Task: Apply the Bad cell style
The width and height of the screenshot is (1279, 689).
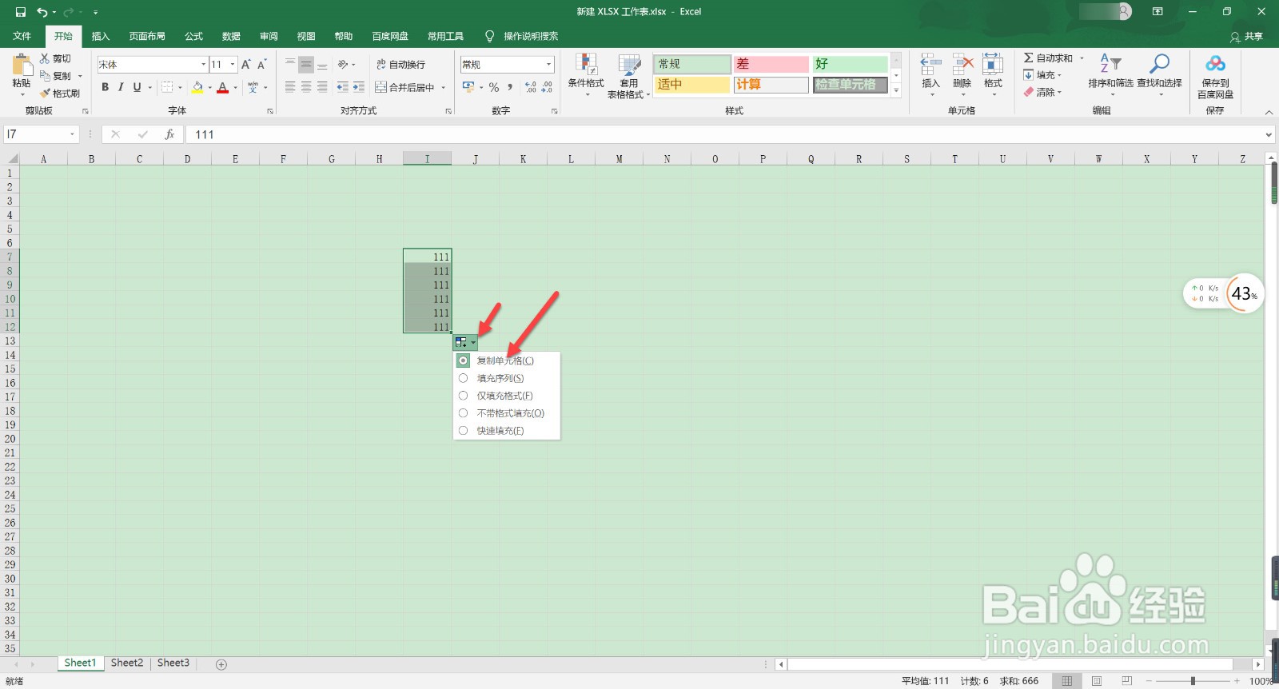Action: coord(771,64)
